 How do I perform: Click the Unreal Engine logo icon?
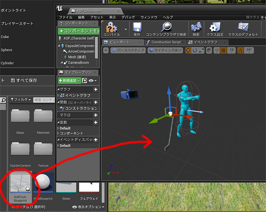click(x=60, y=8)
